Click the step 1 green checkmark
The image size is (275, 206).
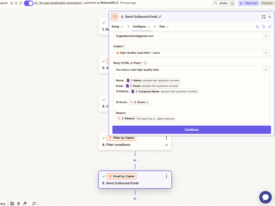[103, 23]
